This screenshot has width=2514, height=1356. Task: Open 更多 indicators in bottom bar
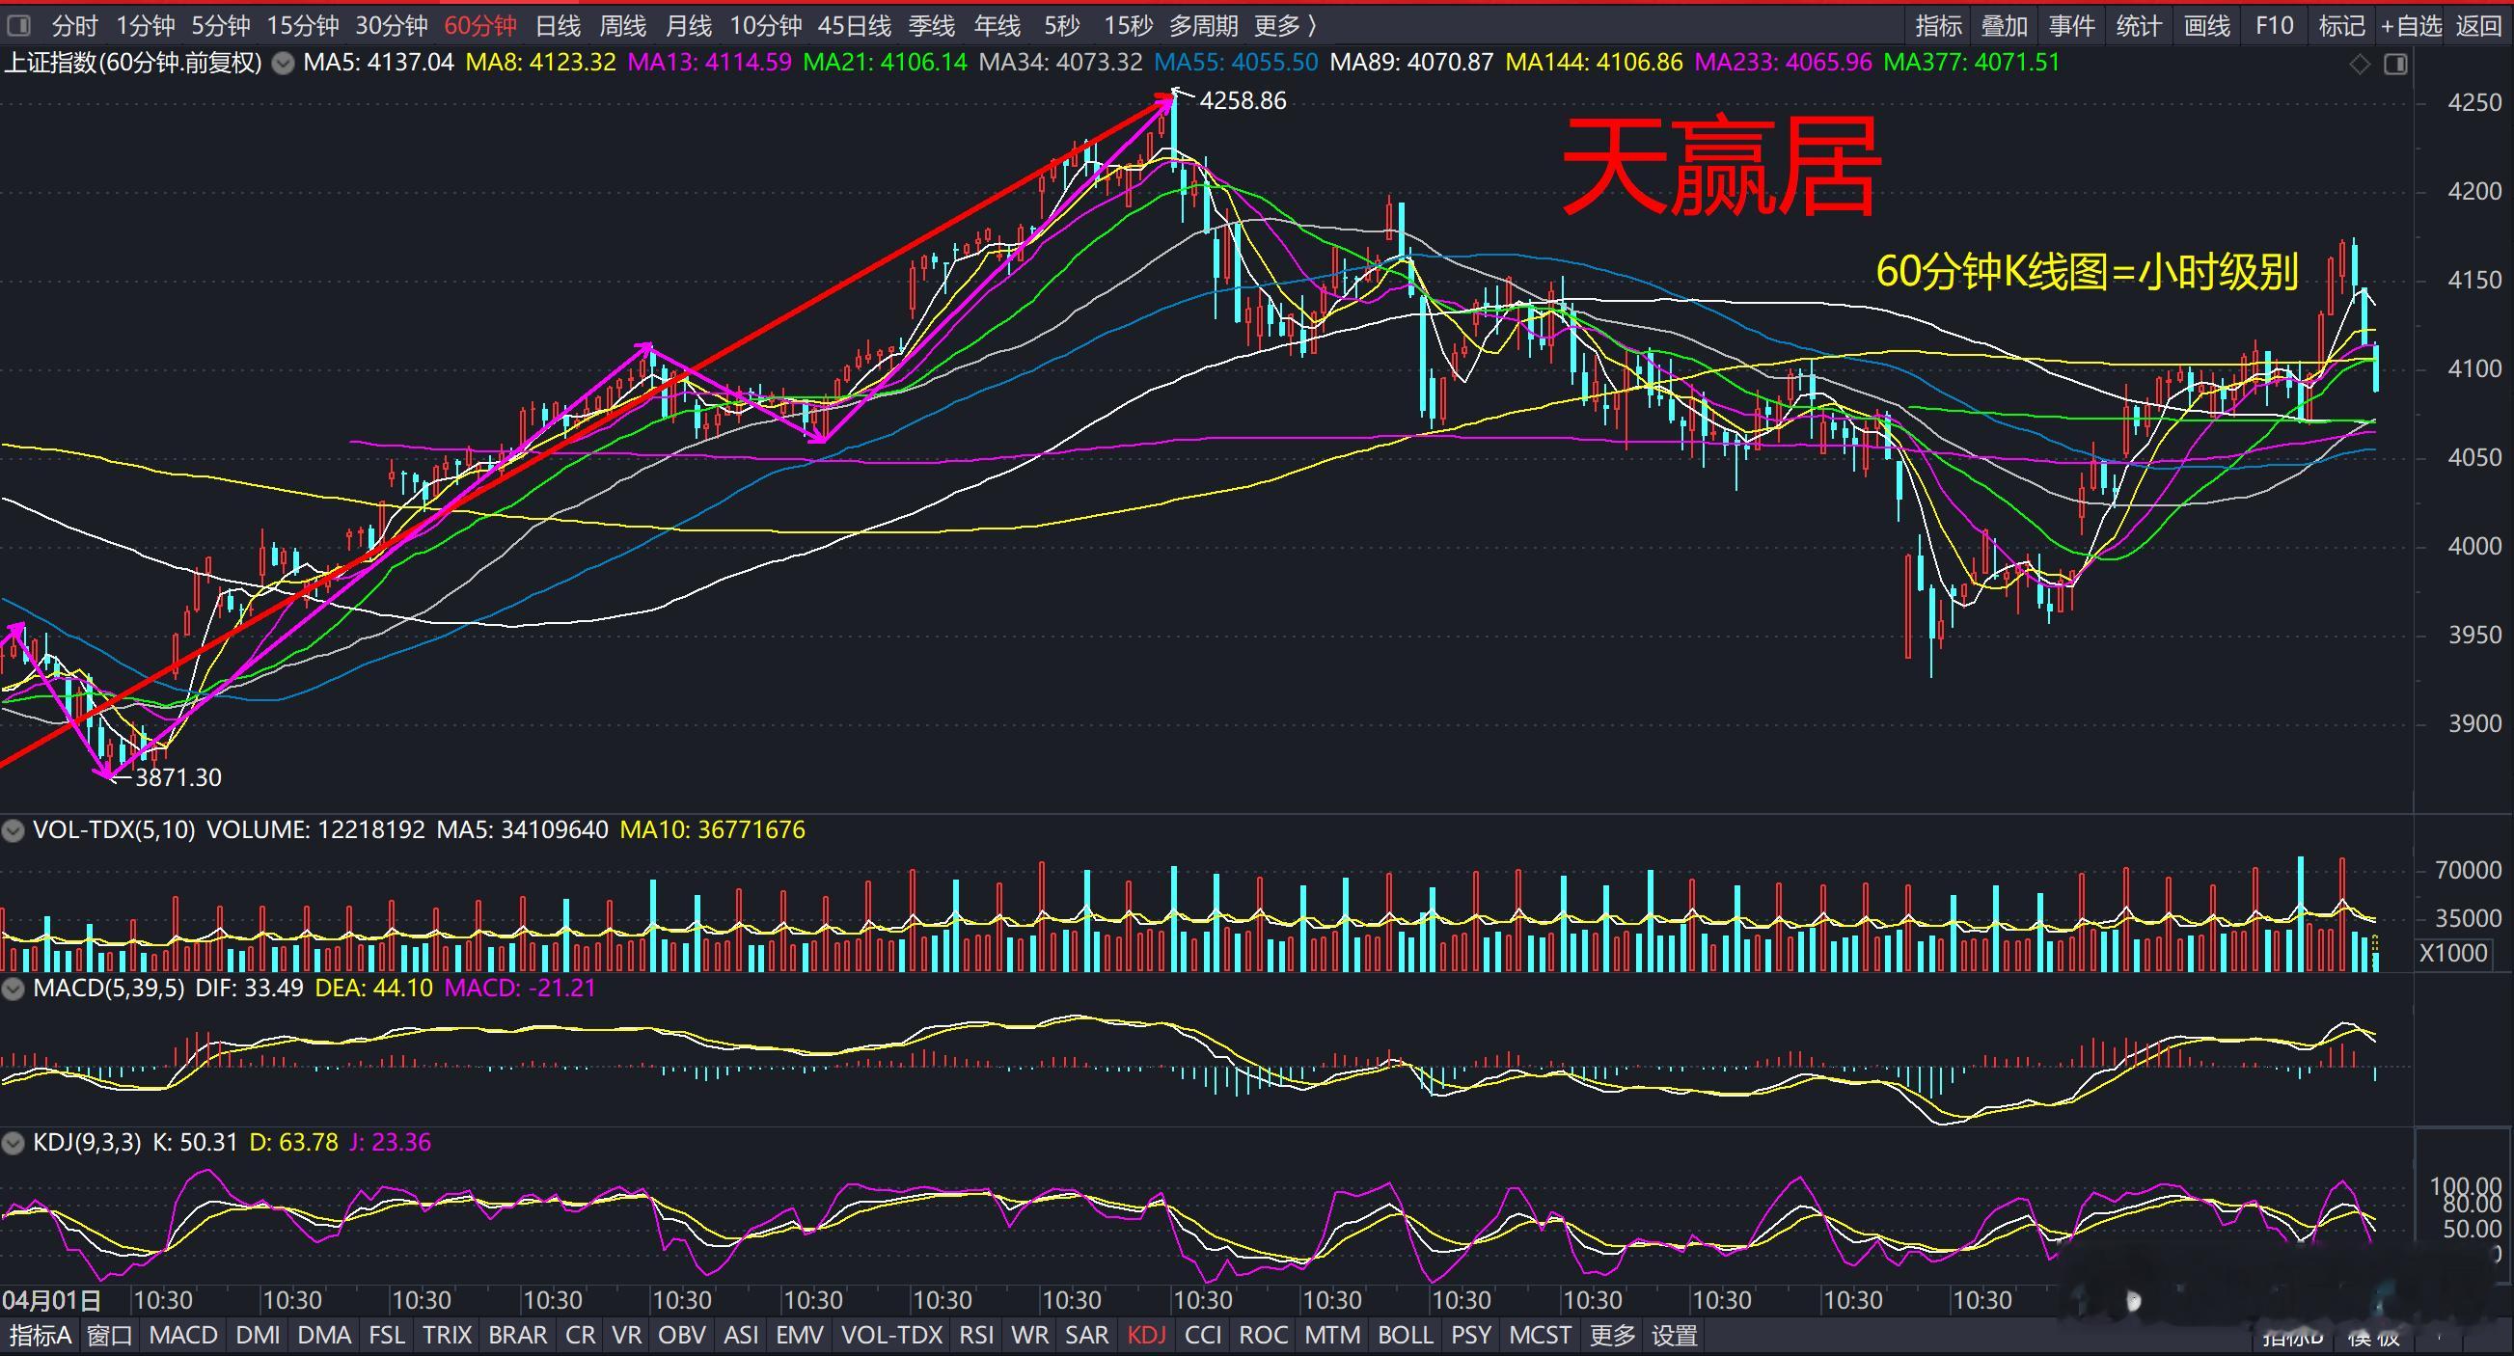[1612, 1335]
